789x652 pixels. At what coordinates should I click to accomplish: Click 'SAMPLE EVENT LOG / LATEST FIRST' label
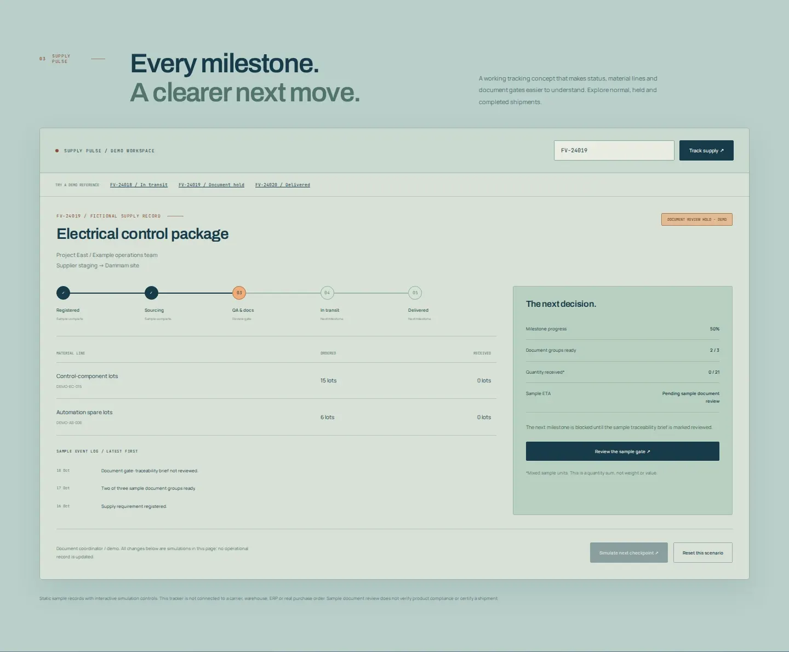point(97,451)
